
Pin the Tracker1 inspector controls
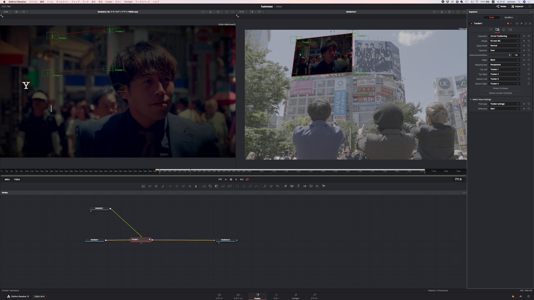(x=521, y=23)
